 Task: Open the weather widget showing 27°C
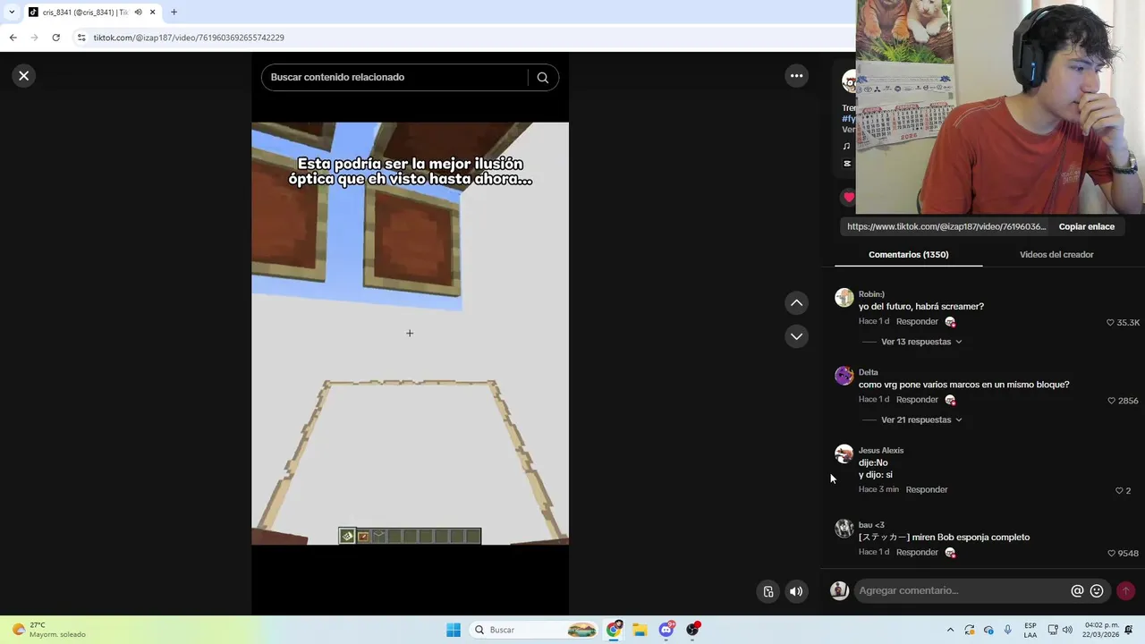click(49, 630)
